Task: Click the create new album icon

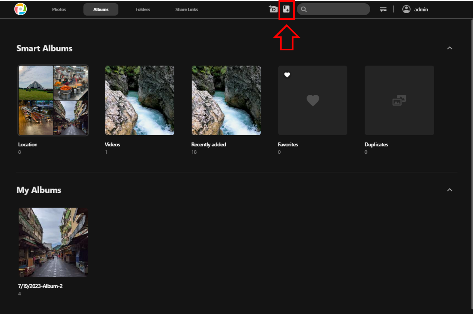Action: coord(286,9)
